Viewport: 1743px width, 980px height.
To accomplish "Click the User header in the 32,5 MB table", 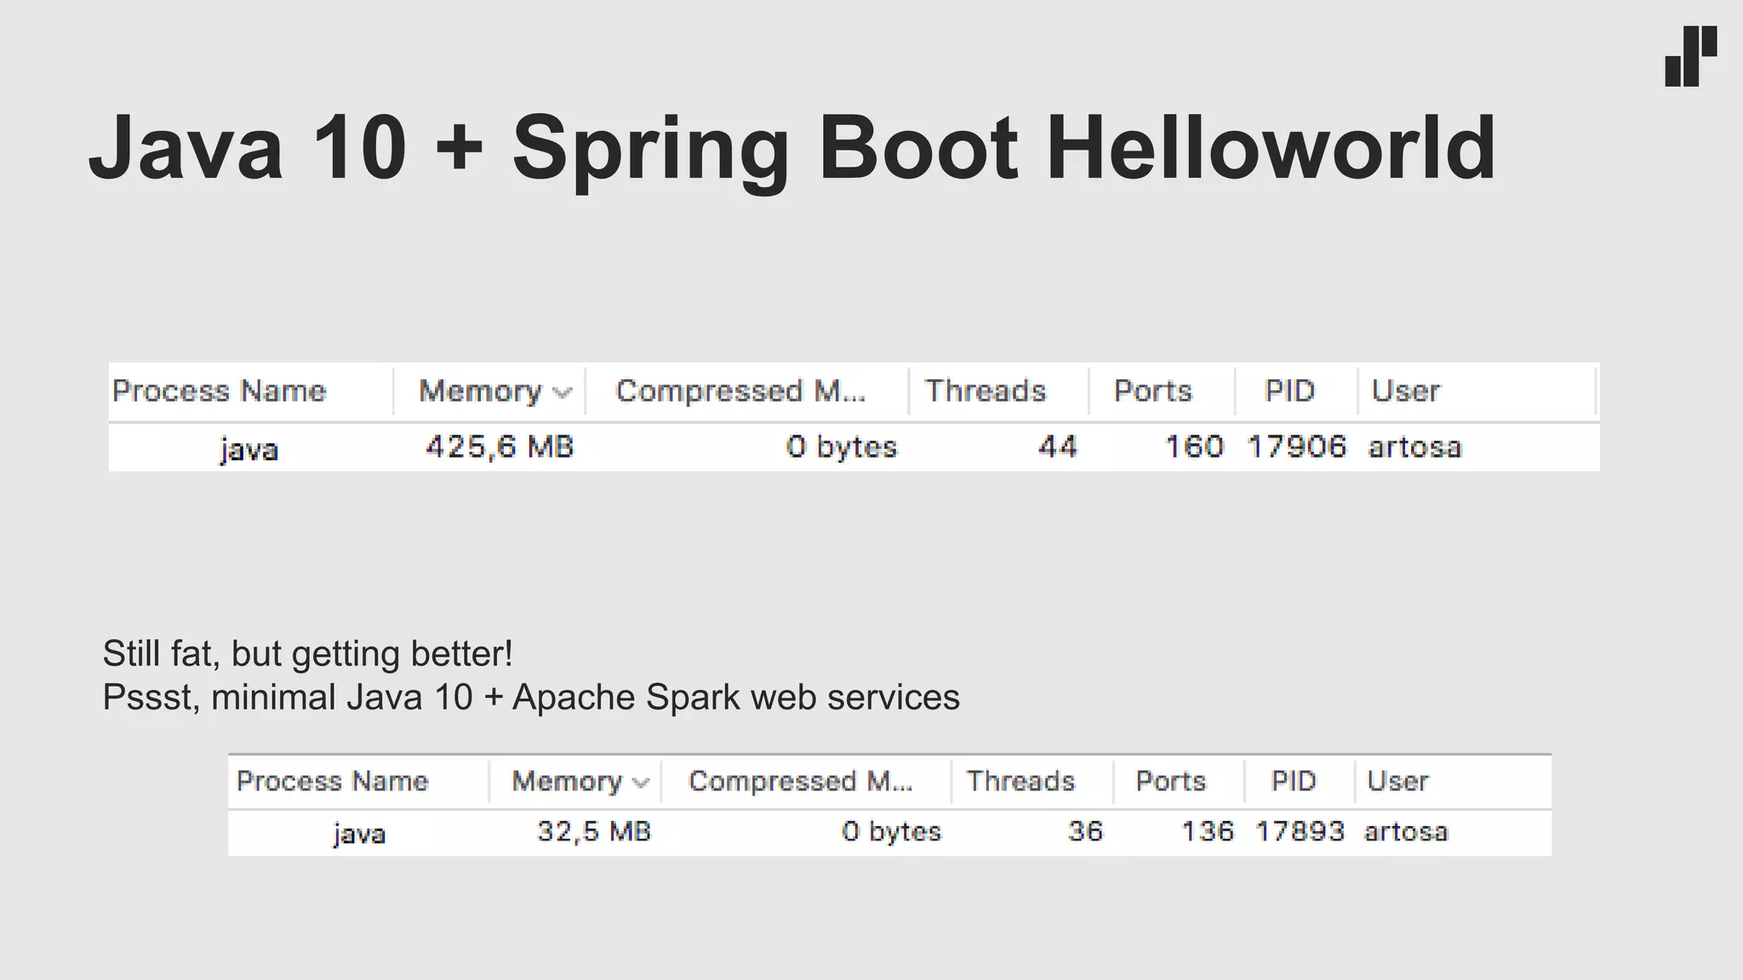I will [x=1397, y=781].
